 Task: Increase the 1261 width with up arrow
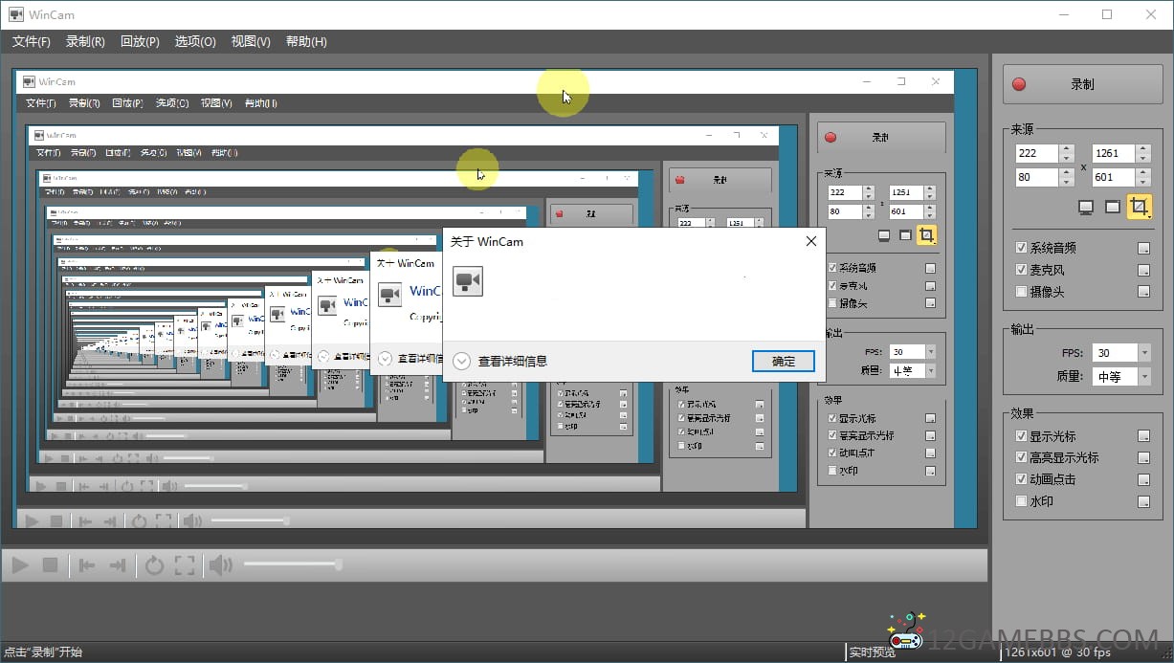1143,148
